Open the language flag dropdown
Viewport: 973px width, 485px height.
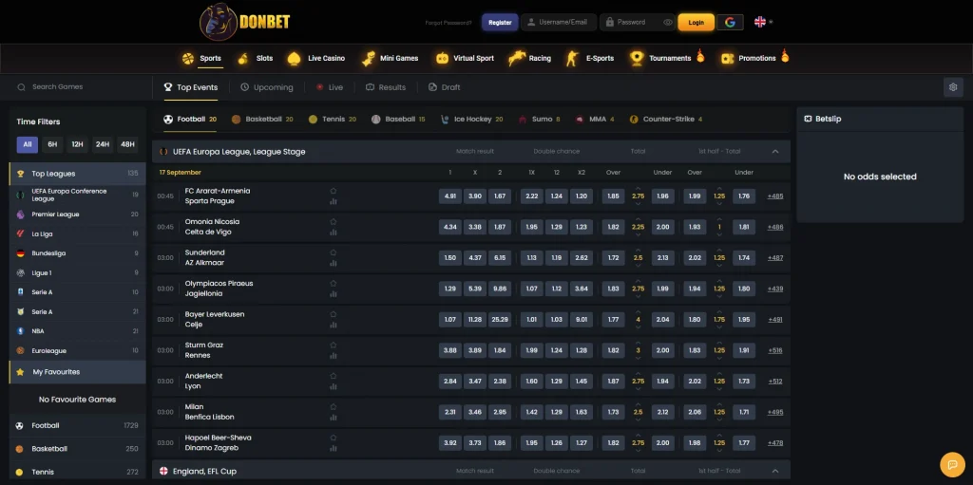(x=763, y=23)
